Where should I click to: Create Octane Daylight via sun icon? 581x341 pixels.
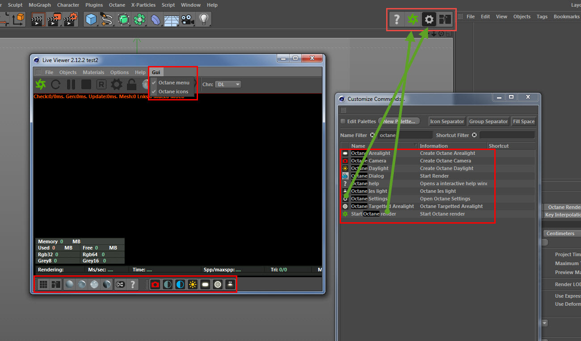tap(193, 284)
